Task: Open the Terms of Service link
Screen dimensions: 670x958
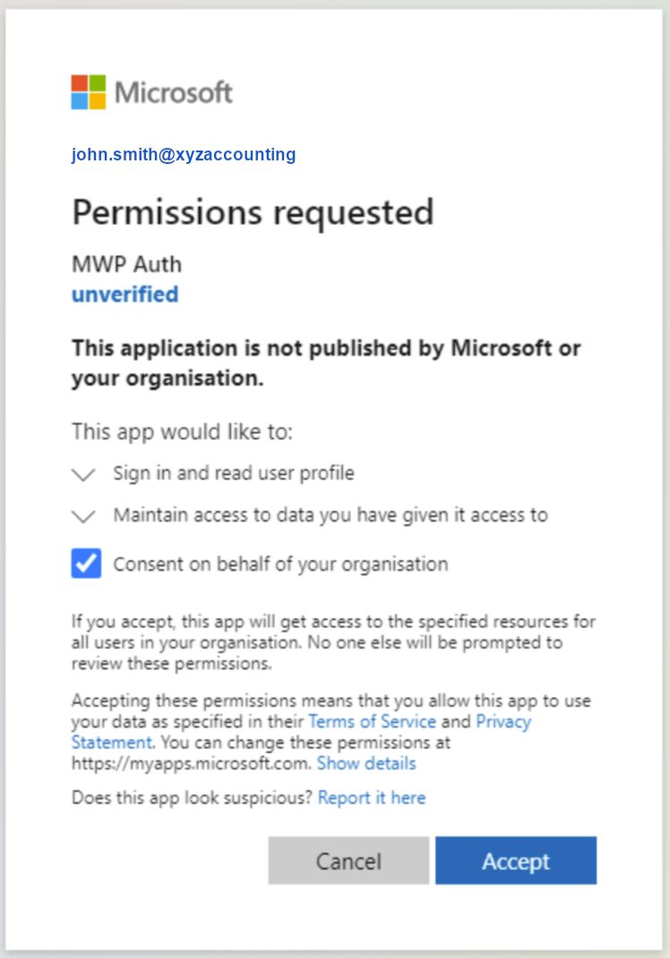Action: pyautogui.click(x=372, y=721)
